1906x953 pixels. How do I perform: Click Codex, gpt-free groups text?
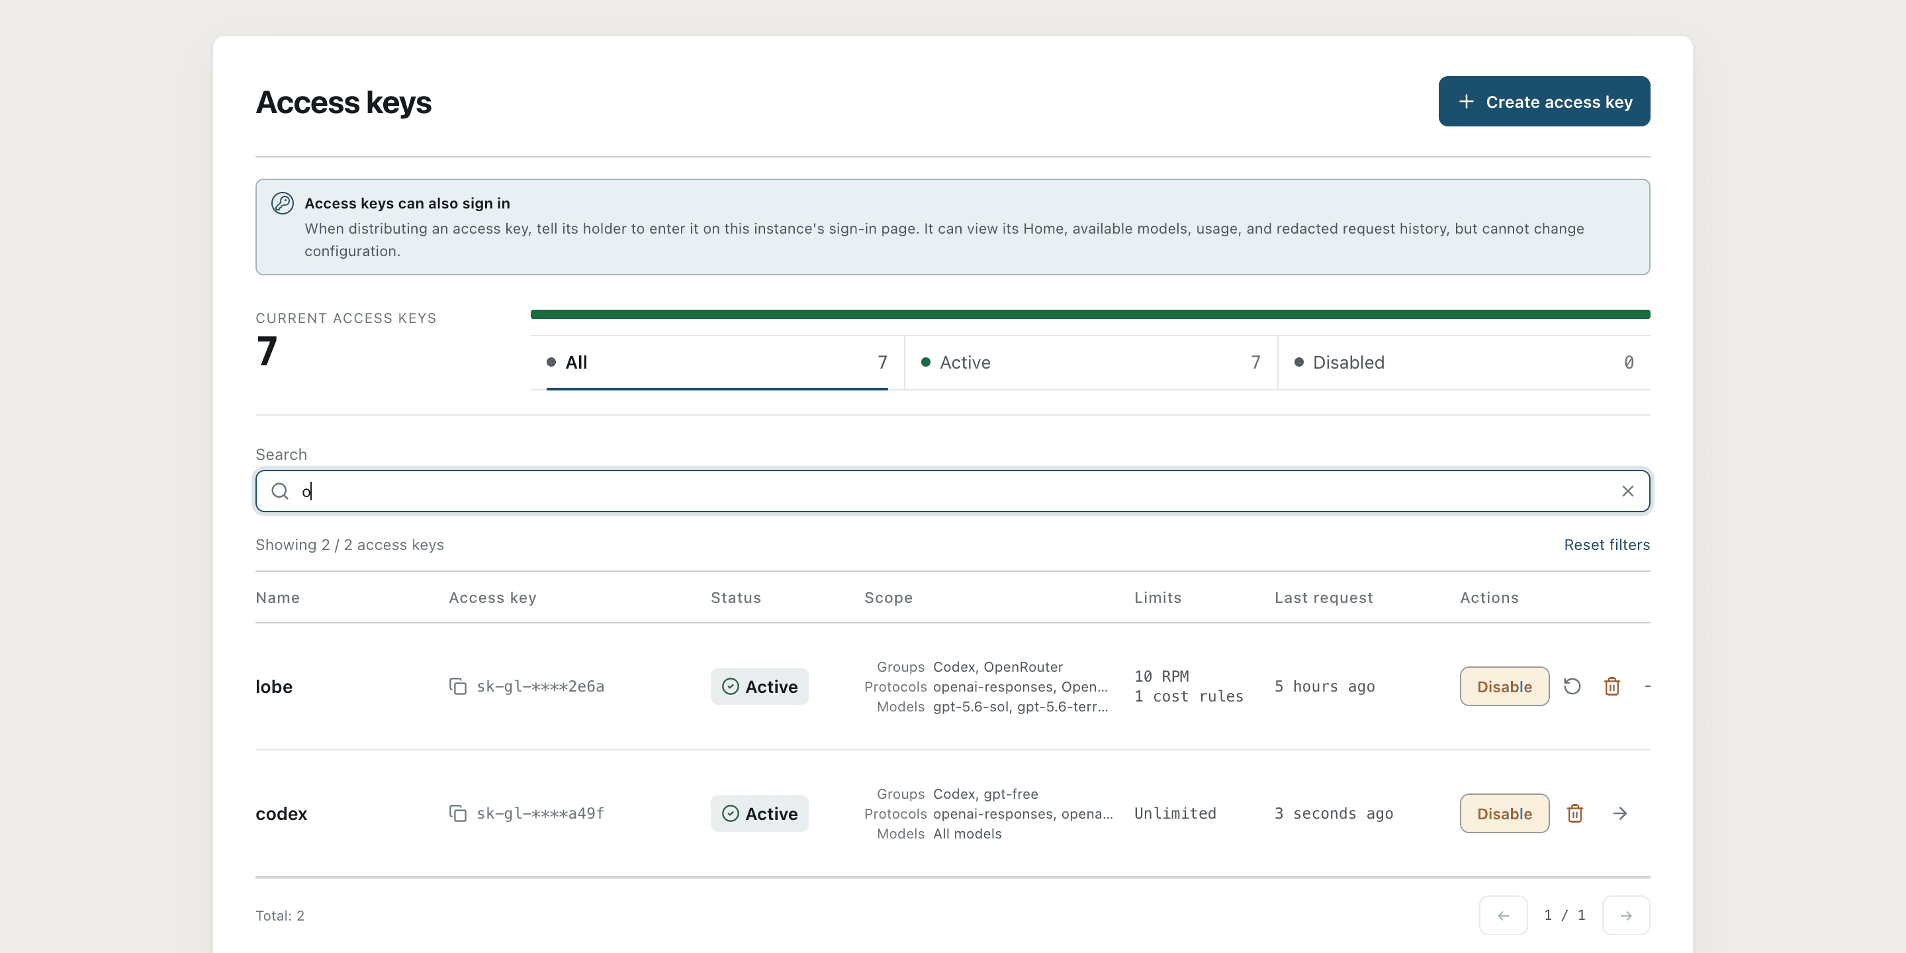point(985,794)
